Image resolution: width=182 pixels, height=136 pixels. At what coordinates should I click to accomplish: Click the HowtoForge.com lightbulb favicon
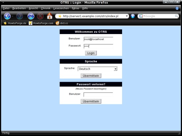[x=30, y=23]
